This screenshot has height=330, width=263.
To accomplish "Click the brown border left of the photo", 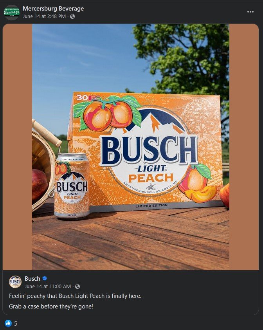I will click(18, 147).
